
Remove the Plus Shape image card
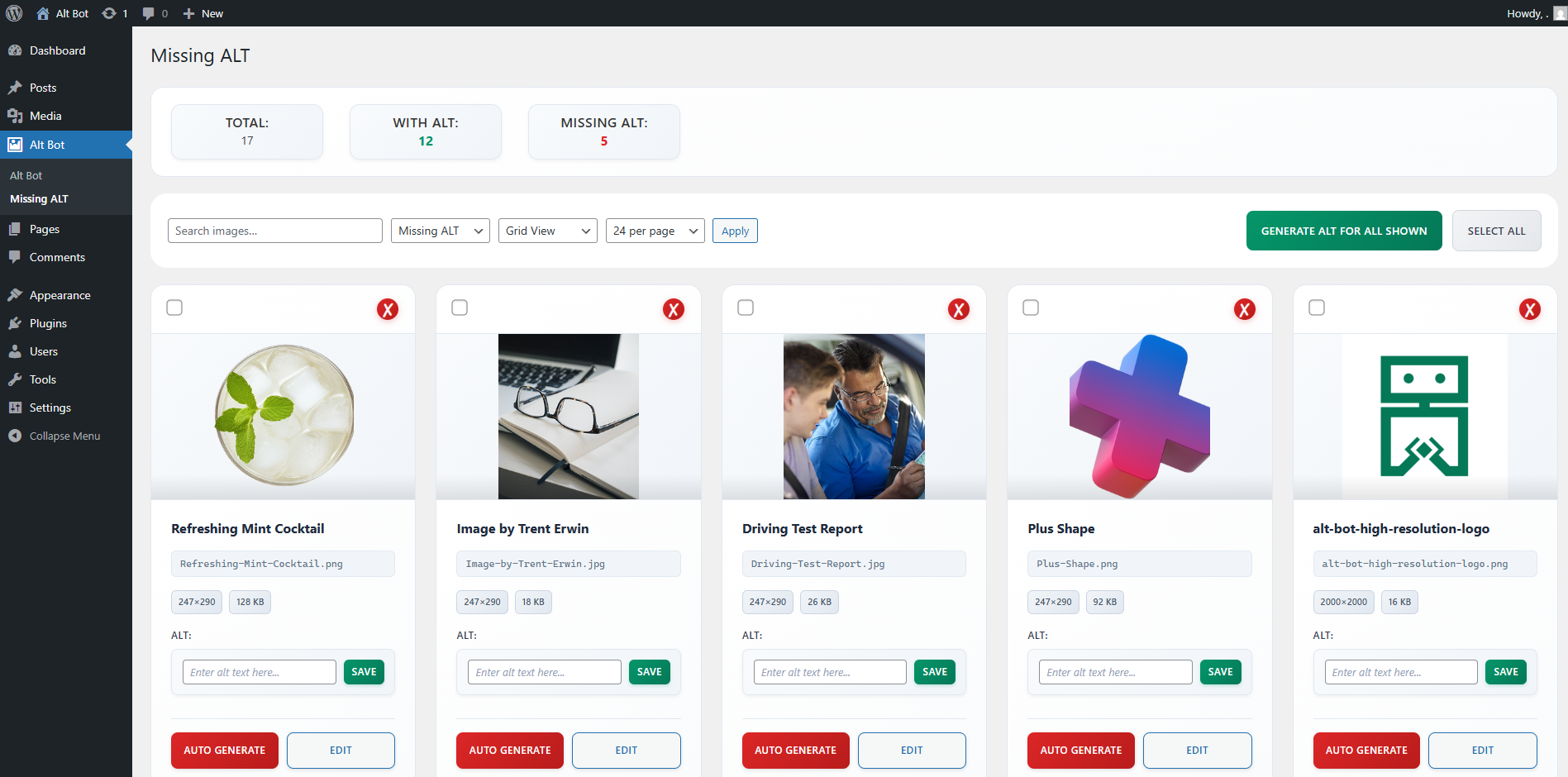(x=1244, y=309)
